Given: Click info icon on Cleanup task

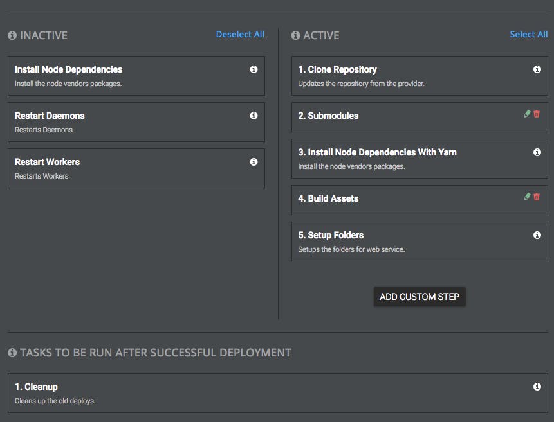Looking at the screenshot, I should tap(537, 387).
